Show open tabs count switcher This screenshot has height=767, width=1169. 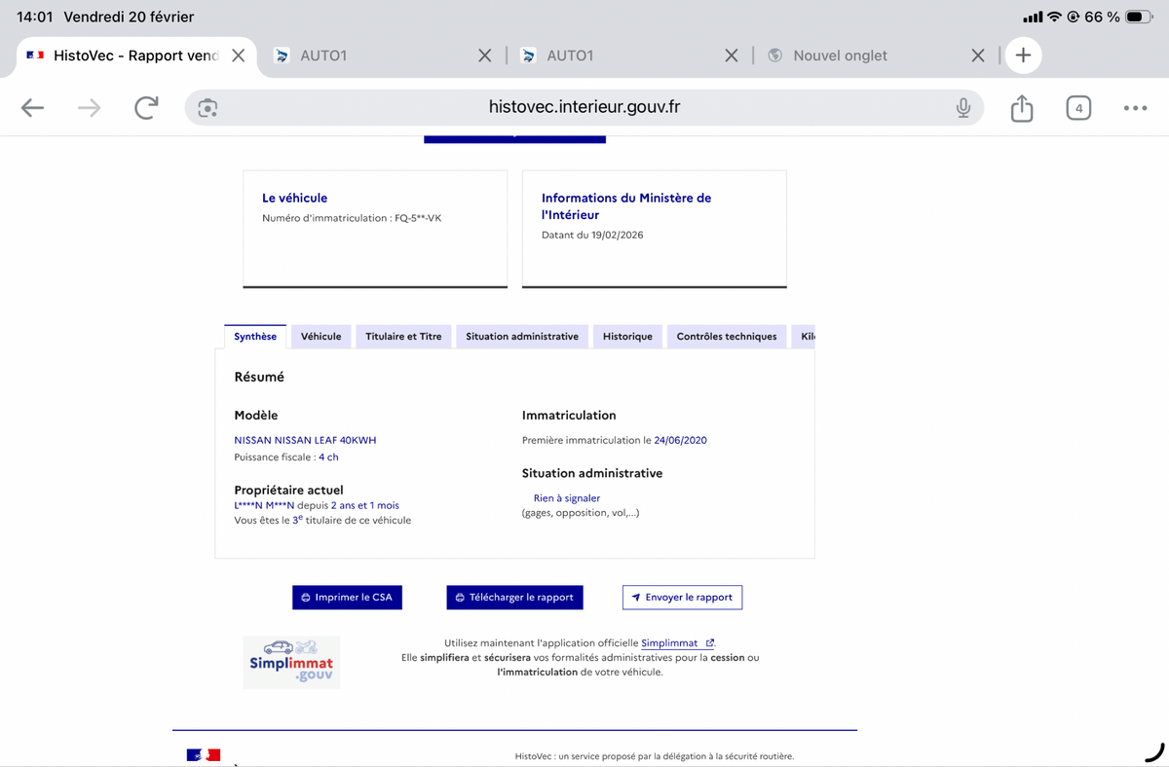tap(1078, 108)
